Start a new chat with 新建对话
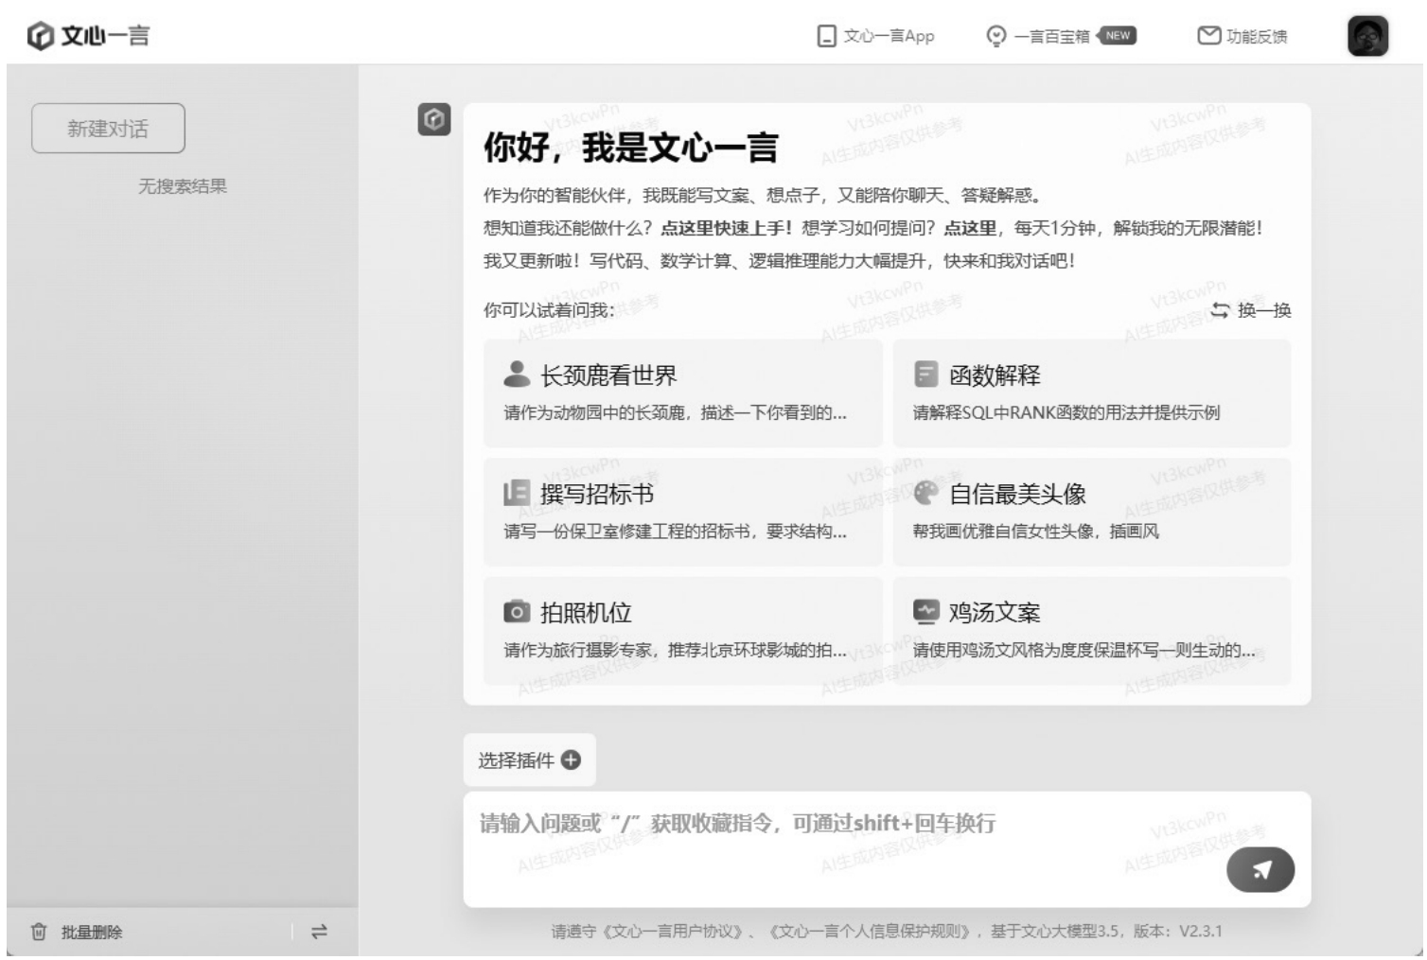 pyautogui.click(x=108, y=129)
